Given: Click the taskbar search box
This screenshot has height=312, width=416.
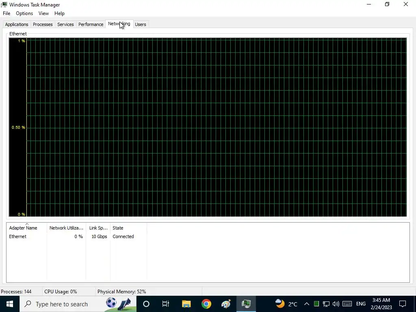Looking at the screenshot, I should coord(78,304).
